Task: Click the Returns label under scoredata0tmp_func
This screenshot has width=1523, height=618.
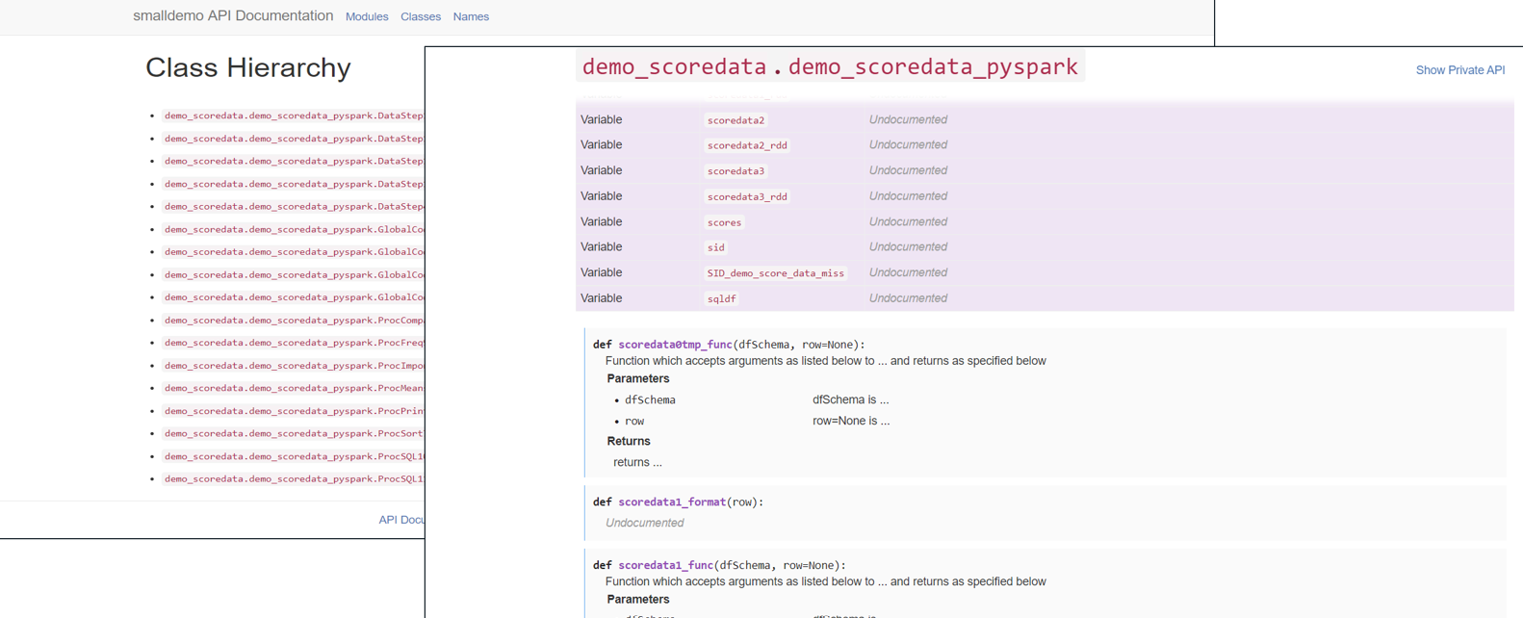Action: (628, 441)
